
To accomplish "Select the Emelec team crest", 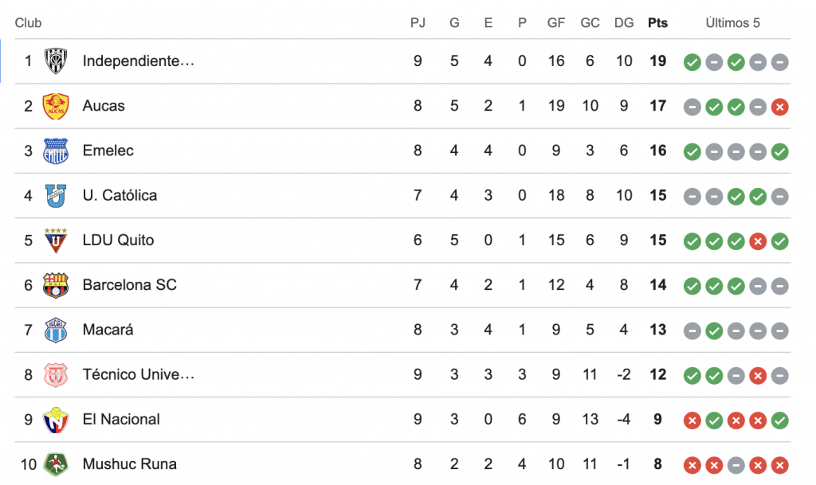I will [56, 151].
